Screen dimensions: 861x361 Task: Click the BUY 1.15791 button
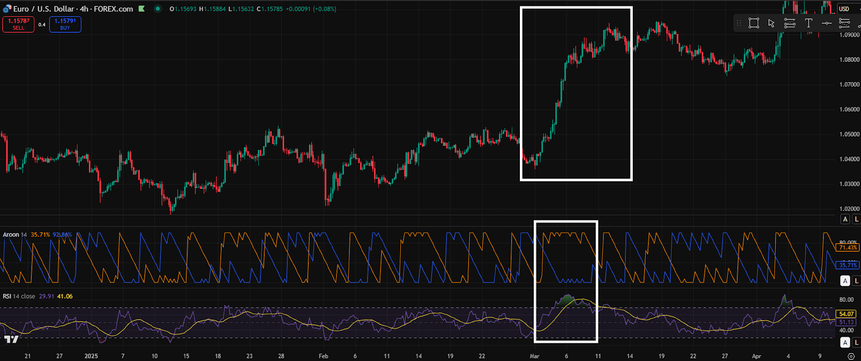point(65,24)
